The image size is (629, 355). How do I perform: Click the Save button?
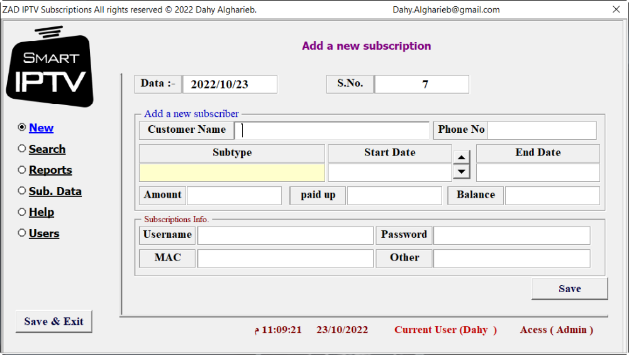coord(570,289)
